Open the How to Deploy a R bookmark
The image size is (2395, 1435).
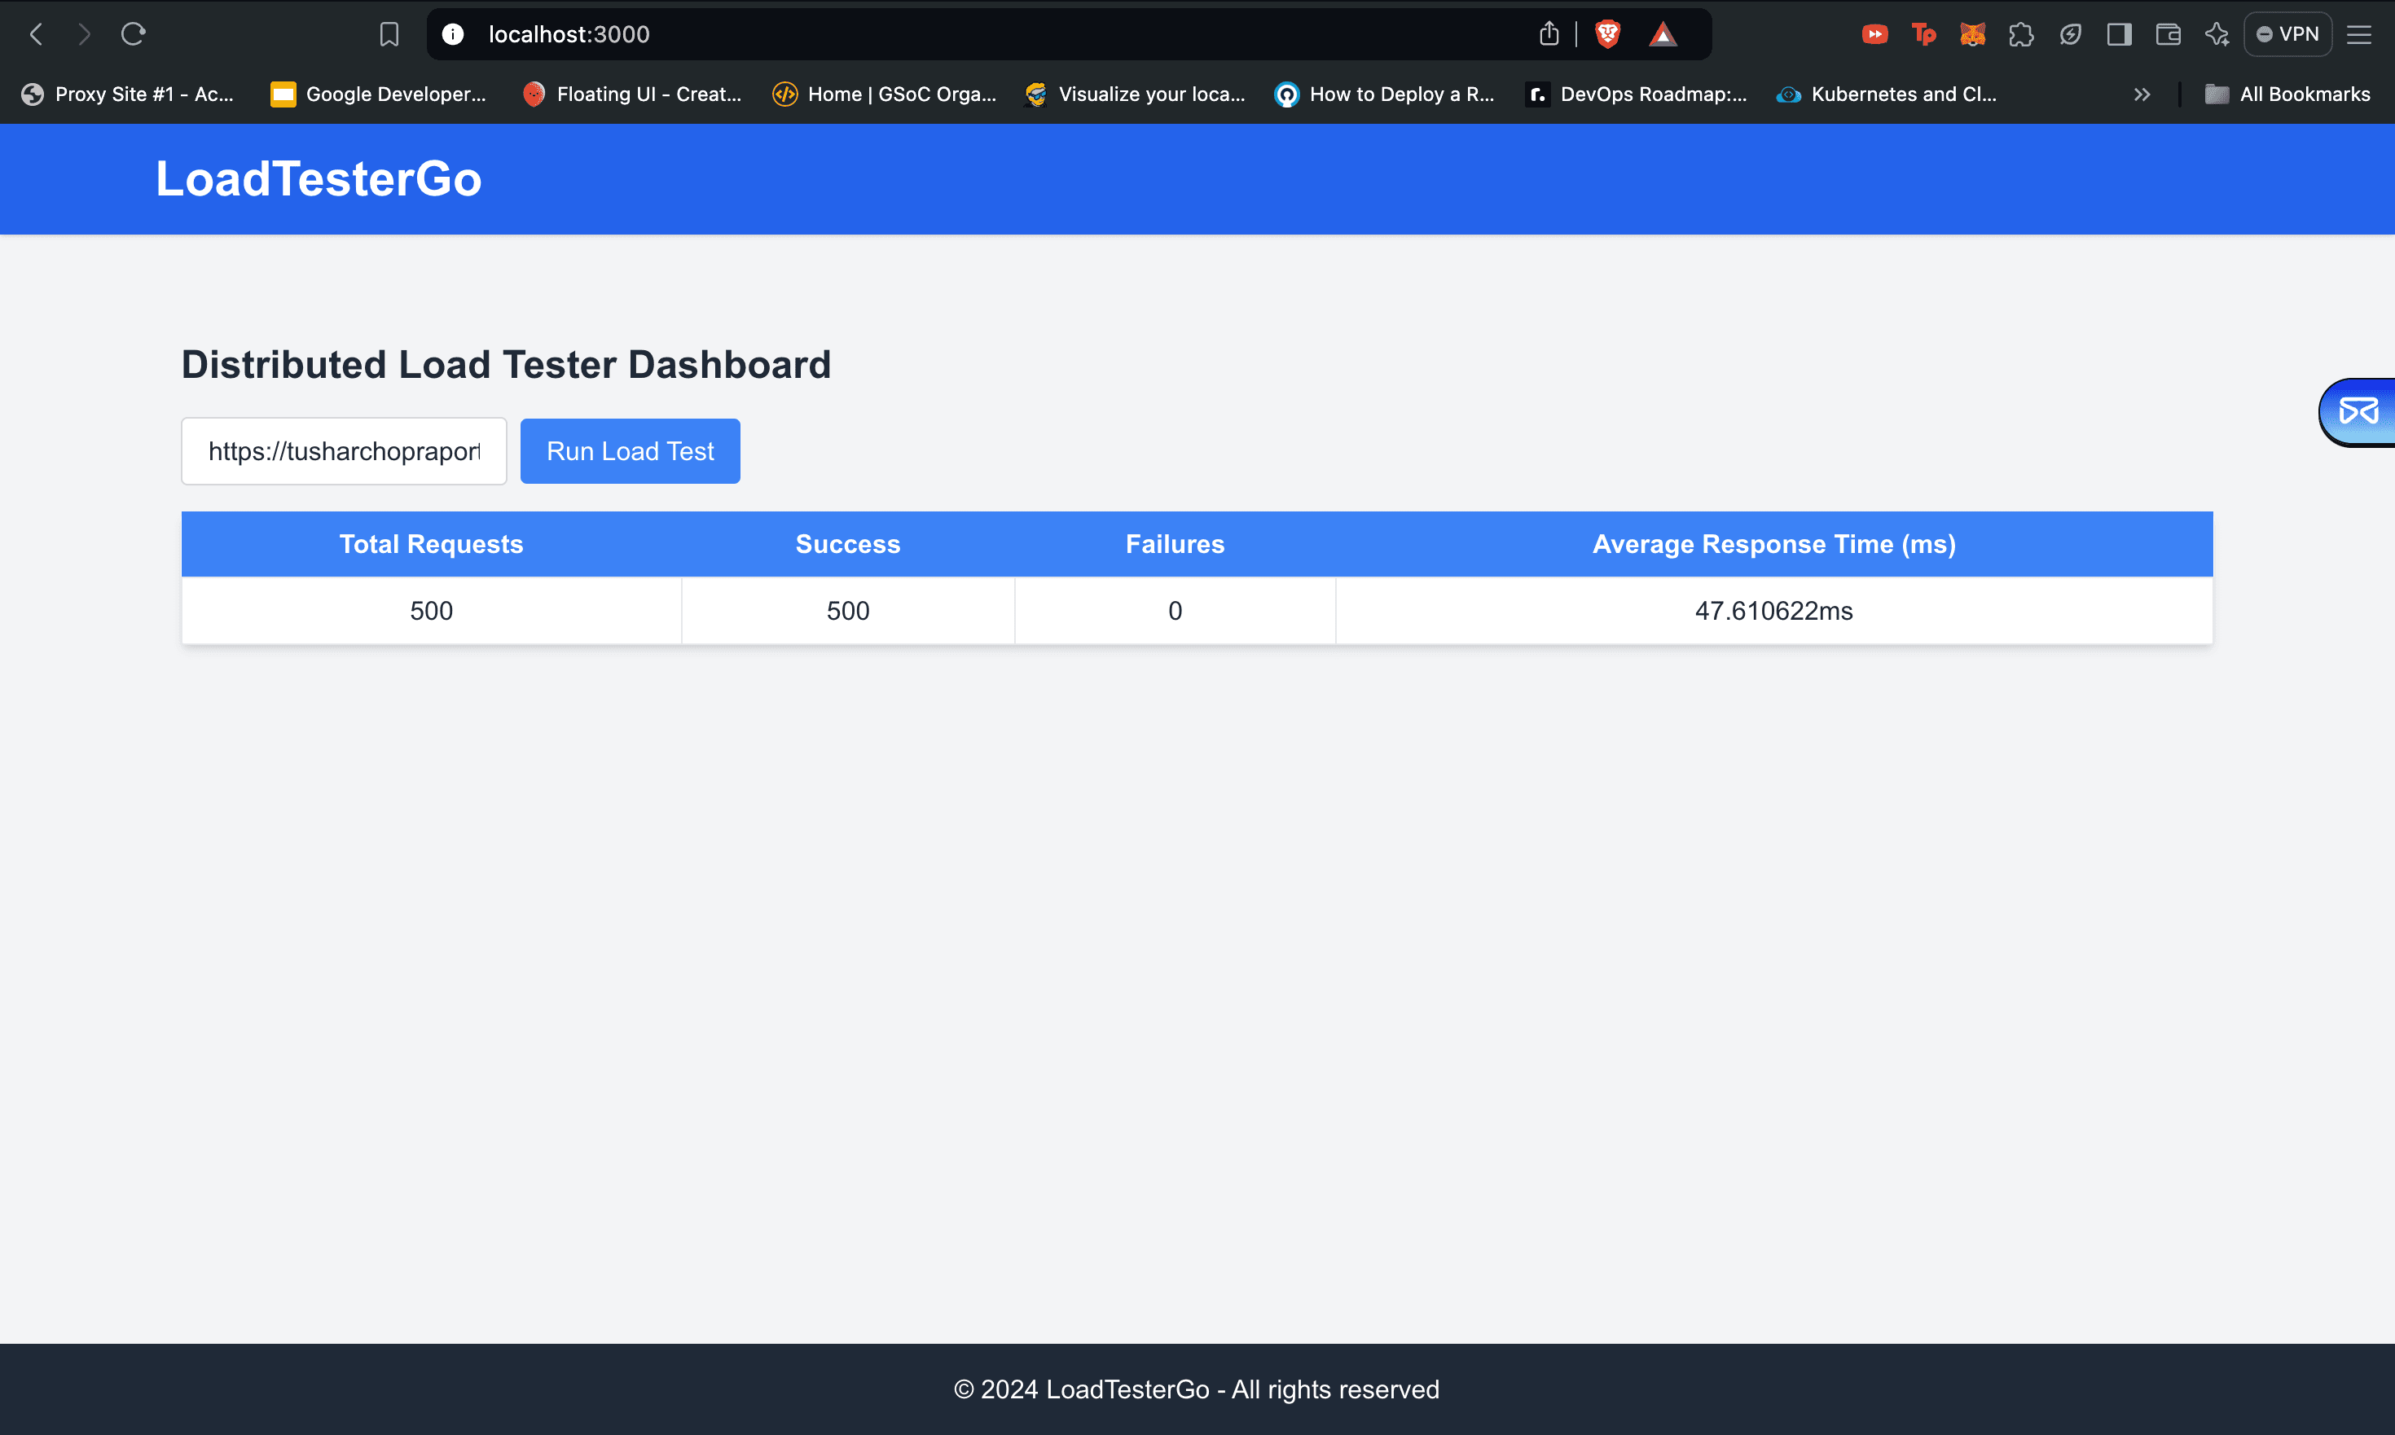click(x=1385, y=94)
